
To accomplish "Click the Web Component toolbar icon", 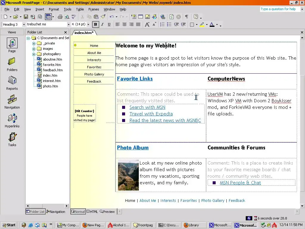I will tap(134, 17).
